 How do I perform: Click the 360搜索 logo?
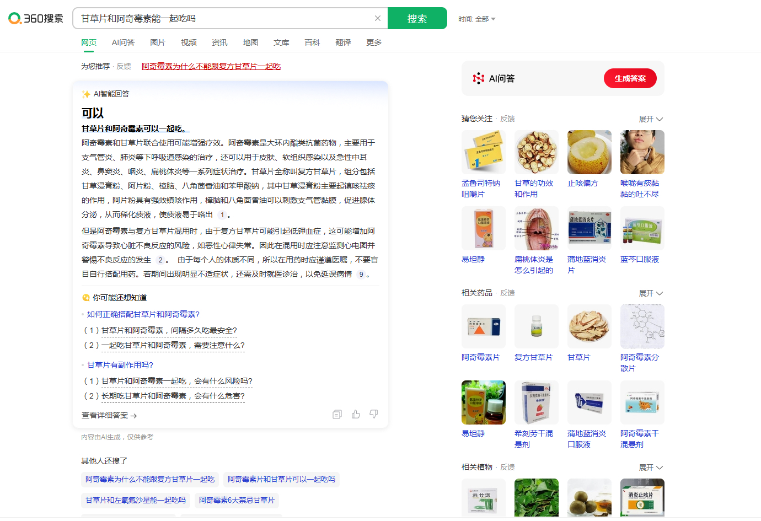pyautogui.click(x=36, y=18)
